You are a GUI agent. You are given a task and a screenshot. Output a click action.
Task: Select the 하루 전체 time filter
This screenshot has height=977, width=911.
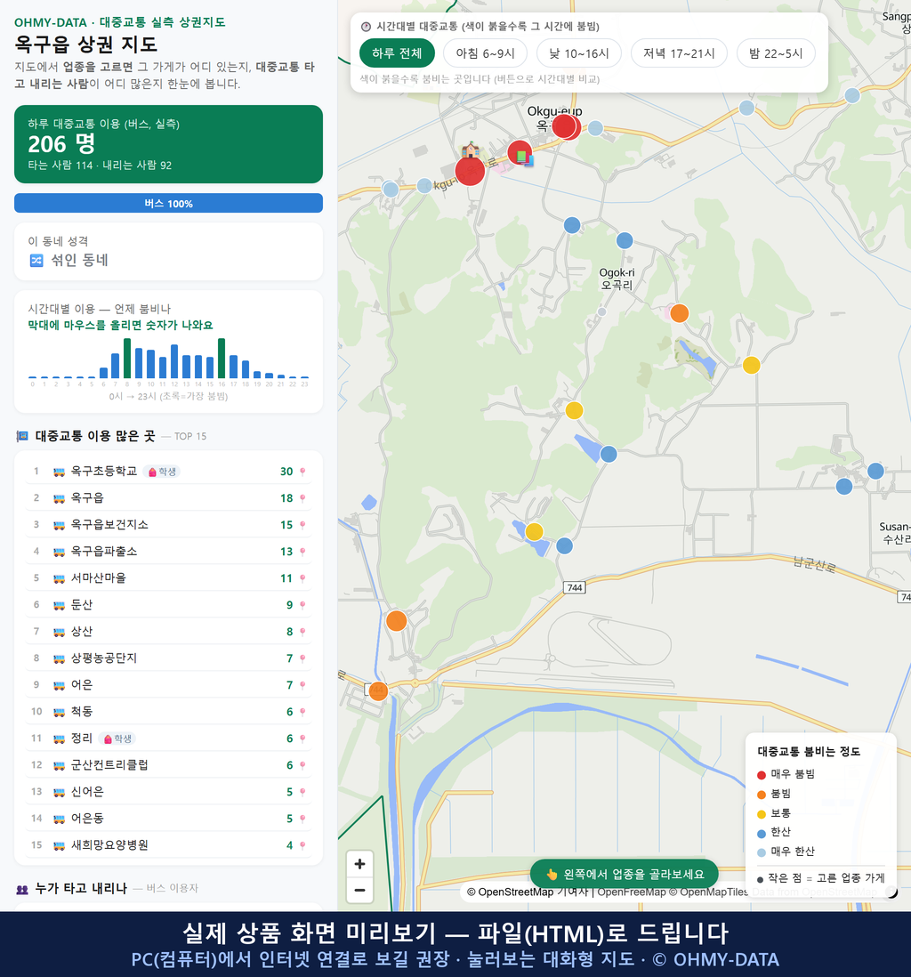pyautogui.click(x=397, y=53)
